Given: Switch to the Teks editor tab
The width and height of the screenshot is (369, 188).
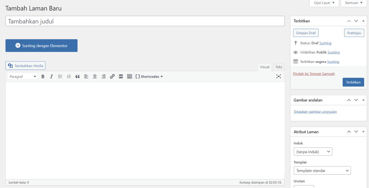Looking at the screenshot, I should (279, 67).
